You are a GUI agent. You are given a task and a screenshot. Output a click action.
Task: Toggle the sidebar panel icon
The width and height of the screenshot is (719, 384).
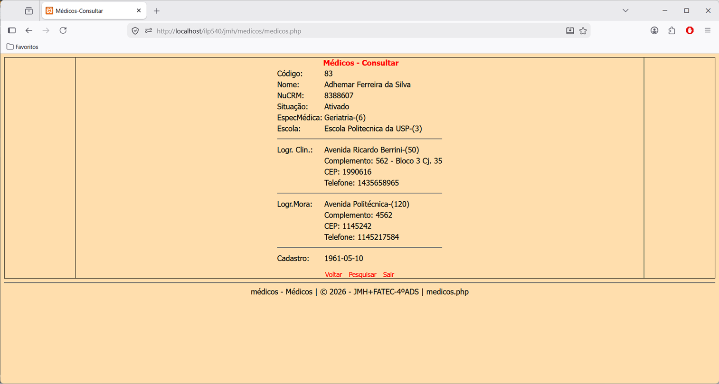coord(12,30)
